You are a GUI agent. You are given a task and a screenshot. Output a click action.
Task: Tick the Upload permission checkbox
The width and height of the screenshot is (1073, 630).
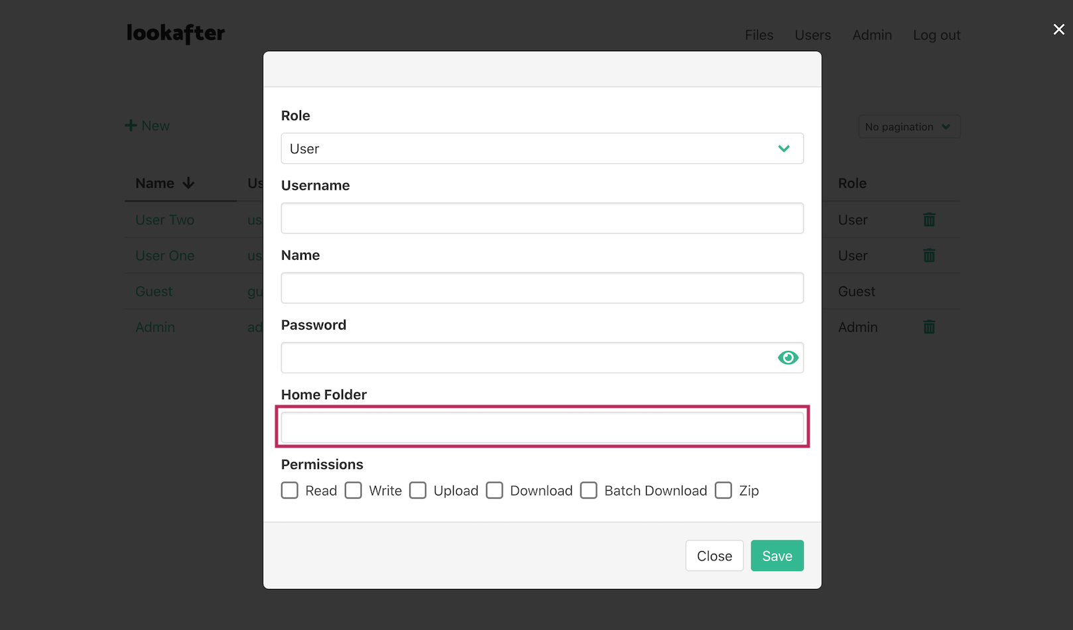click(418, 491)
